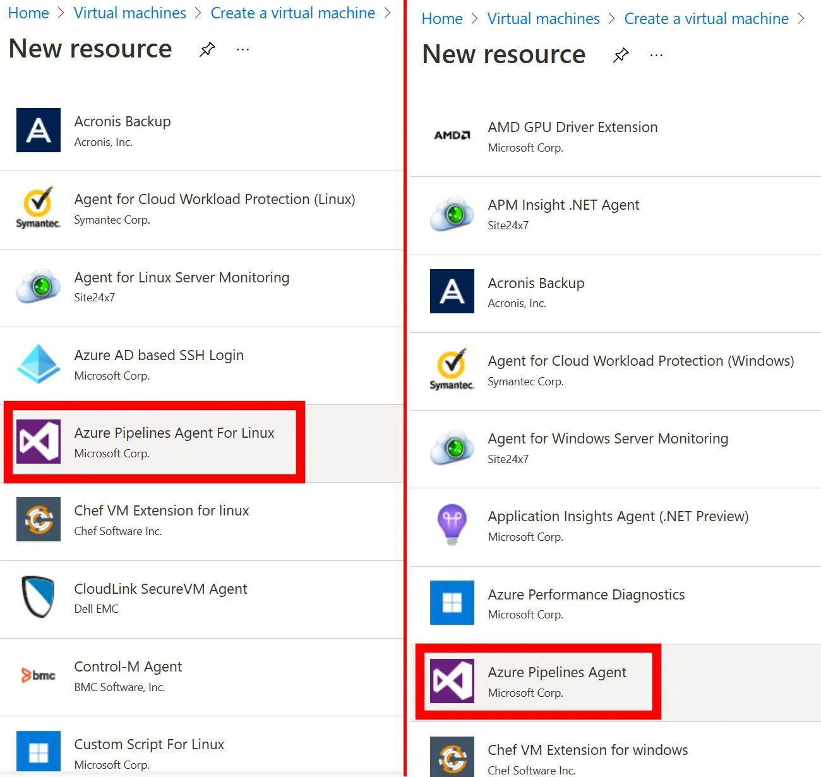Select APM Insight .NET Agent
This screenshot has height=777, width=821.
tap(563, 205)
